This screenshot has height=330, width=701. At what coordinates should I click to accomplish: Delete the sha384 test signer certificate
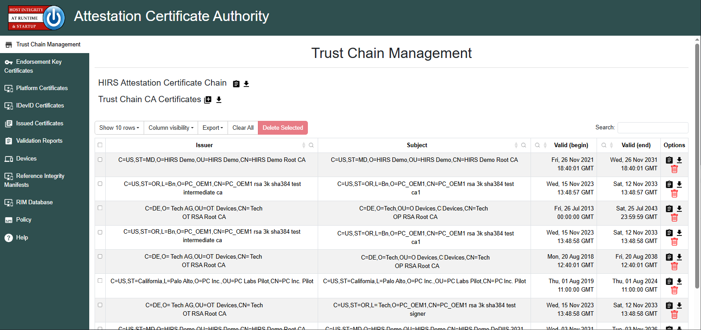tap(674, 315)
